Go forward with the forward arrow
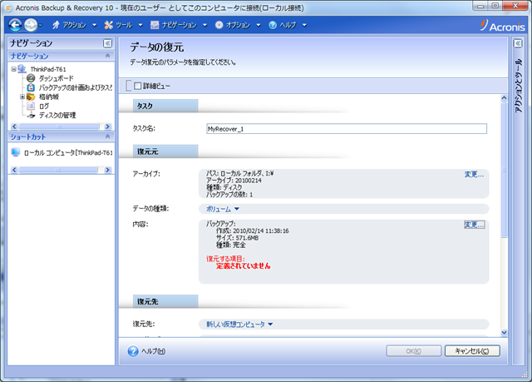Image resolution: width=532 pixels, height=382 pixels. point(31,25)
